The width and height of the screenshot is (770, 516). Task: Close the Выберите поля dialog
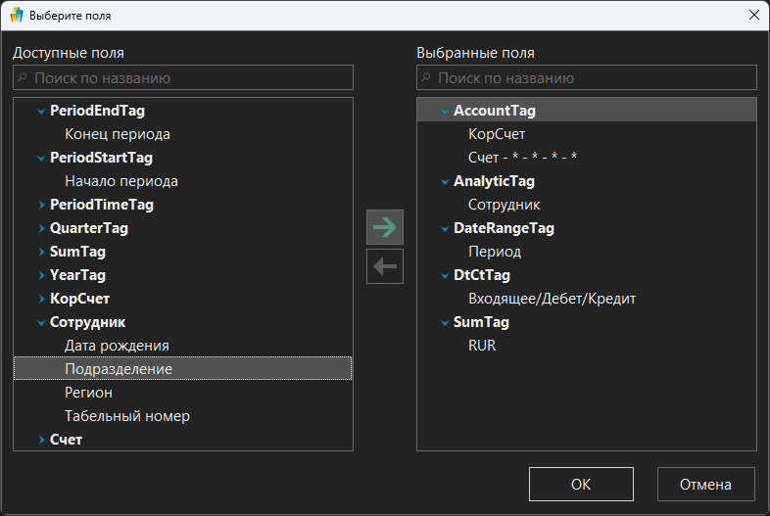[x=753, y=15]
